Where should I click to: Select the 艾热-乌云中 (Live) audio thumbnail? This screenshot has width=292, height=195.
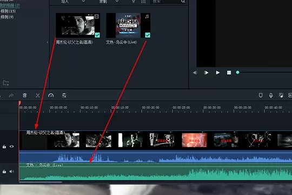128,25
